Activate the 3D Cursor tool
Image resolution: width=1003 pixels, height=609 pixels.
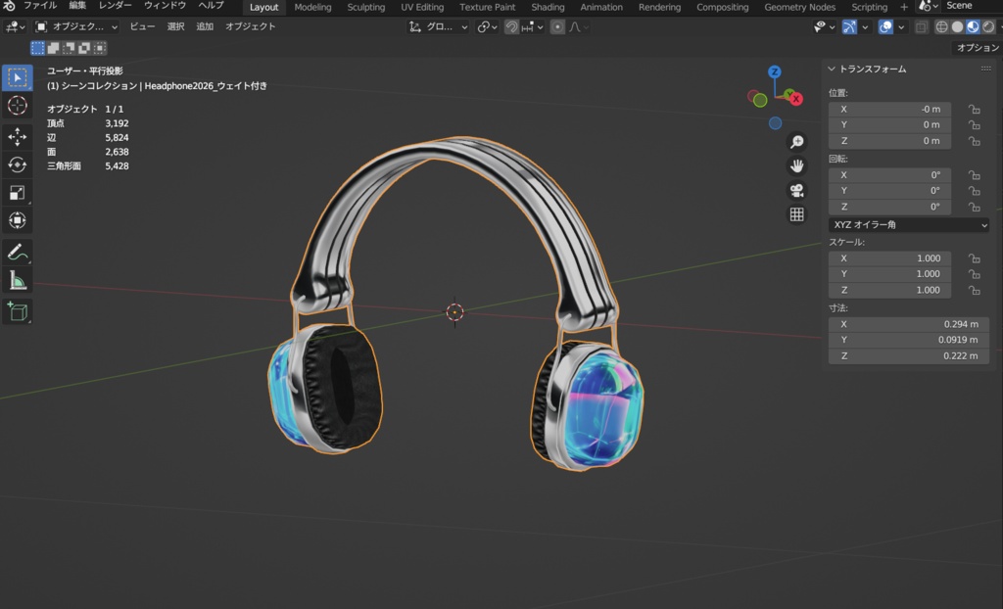point(18,106)
